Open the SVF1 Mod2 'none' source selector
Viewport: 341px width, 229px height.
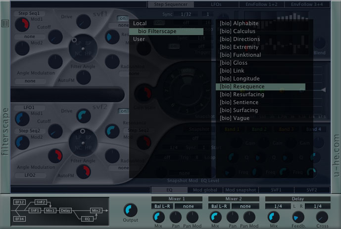30,37
